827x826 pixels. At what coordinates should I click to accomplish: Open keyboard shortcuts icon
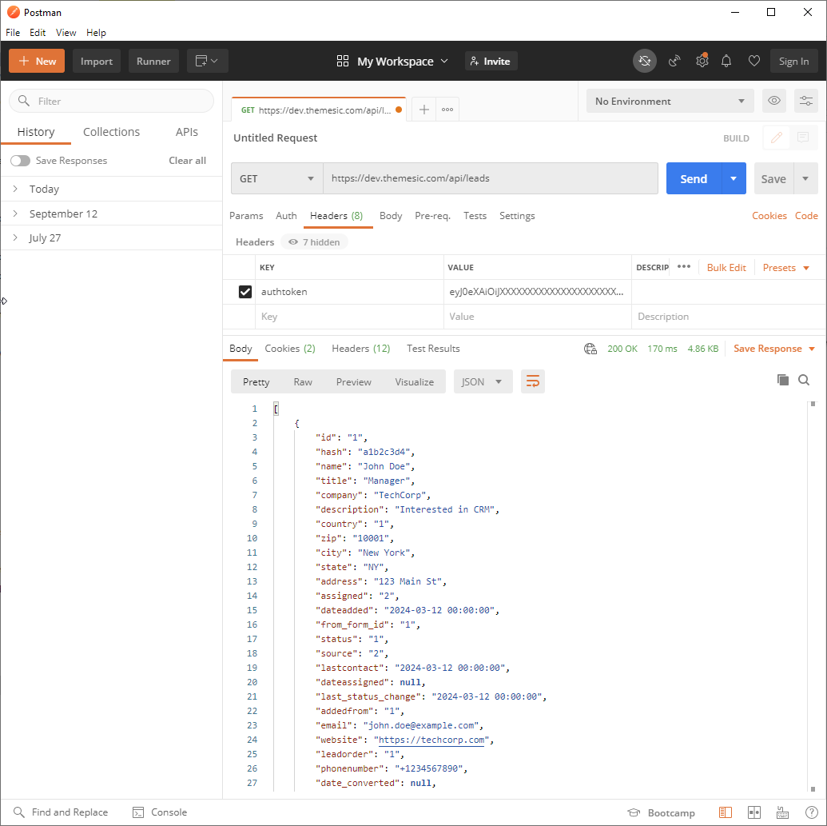(783, 812)
